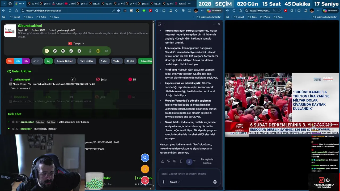Click the YouTube icon in the green toolbar
This screenshot has width=340, height=191.
point(71,51)
